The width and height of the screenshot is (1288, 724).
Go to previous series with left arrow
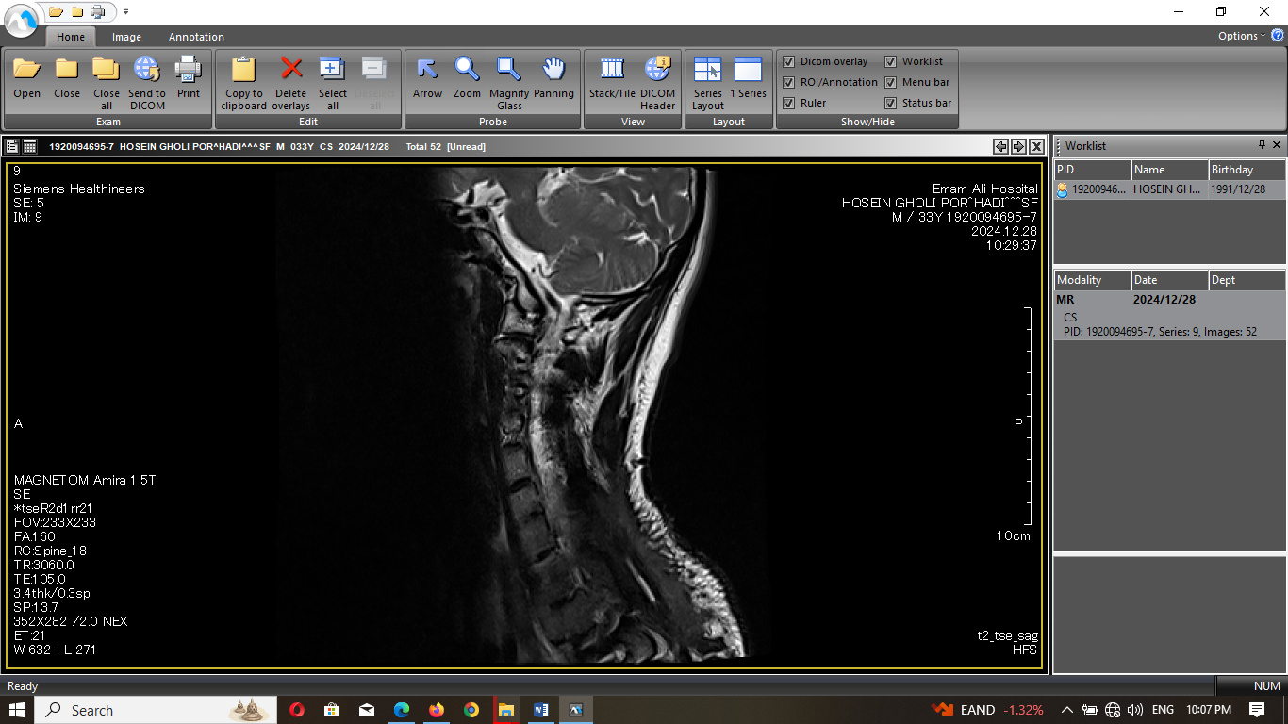coord(1001,146)
